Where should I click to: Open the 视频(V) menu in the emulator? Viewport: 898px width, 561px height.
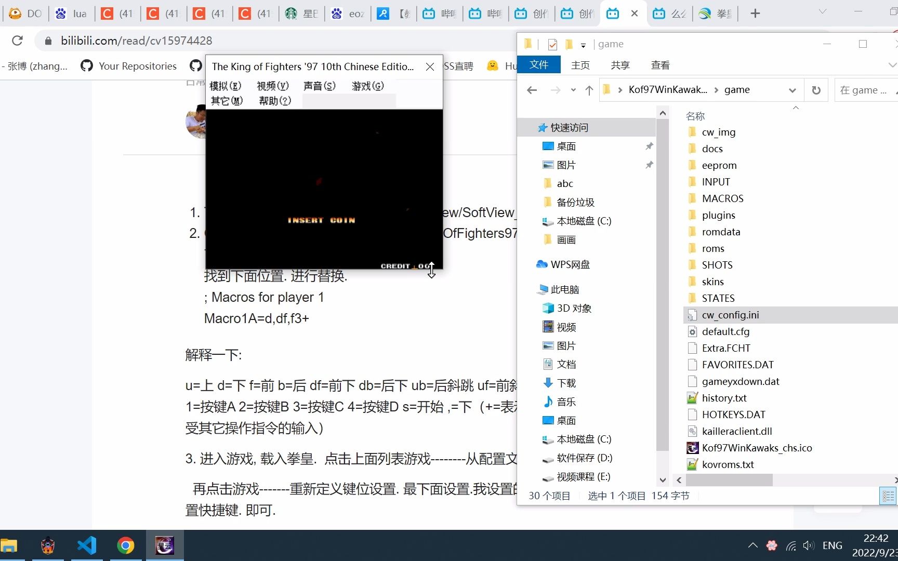pos(272,86)
